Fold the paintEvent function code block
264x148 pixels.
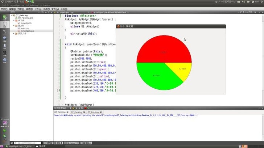click(62, 44)
